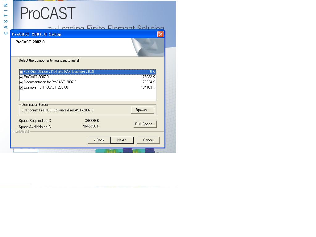
Task: Click the destination path C:\Program Files\ESI Software
Action: pyautogui.click(x=57, y=110)
